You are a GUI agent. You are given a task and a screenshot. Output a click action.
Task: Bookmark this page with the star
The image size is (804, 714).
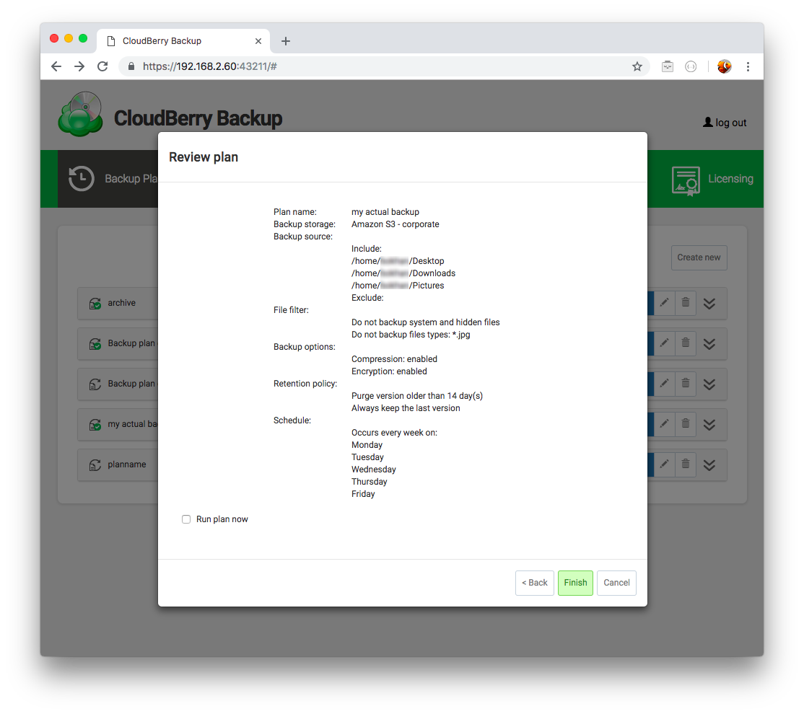point(637,66)
